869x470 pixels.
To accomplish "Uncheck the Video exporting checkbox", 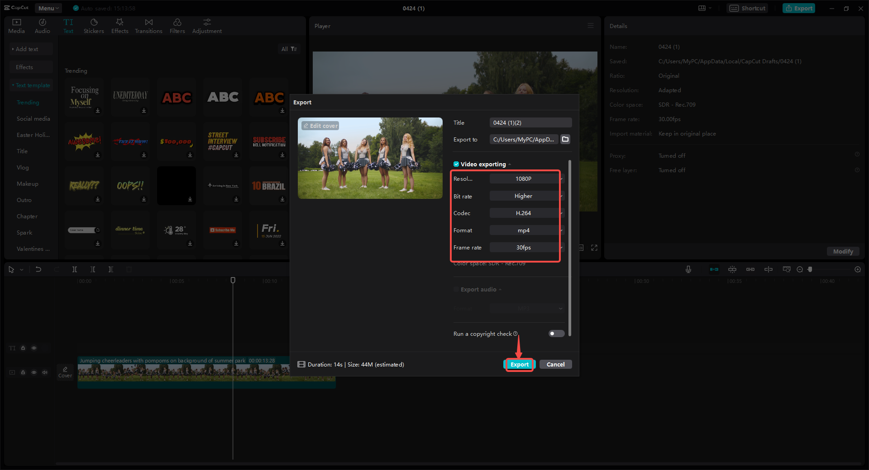I will click(x=456, y=164).
